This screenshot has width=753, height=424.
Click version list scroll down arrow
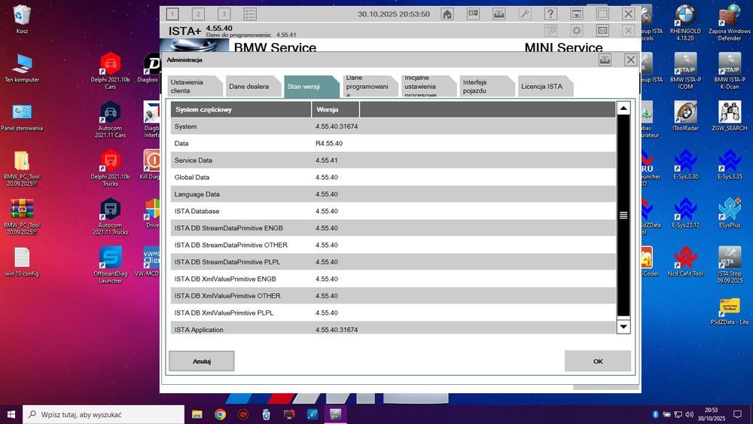pos(623,327)
